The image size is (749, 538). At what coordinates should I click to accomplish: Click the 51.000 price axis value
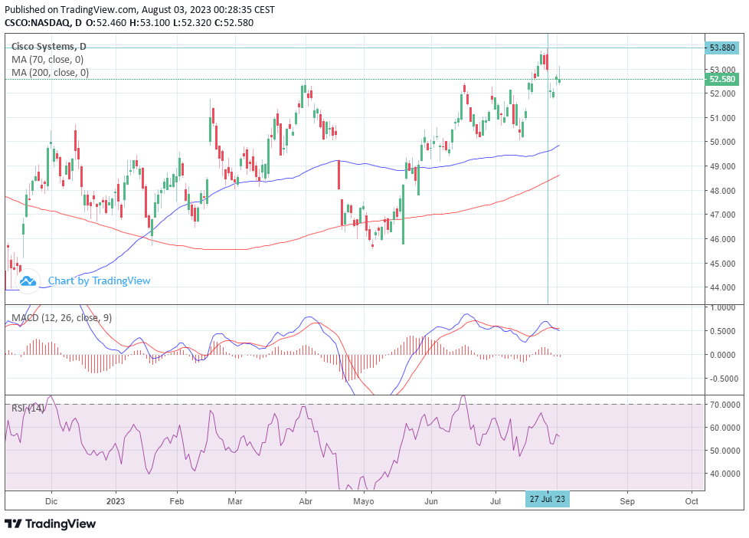(723, 118)
